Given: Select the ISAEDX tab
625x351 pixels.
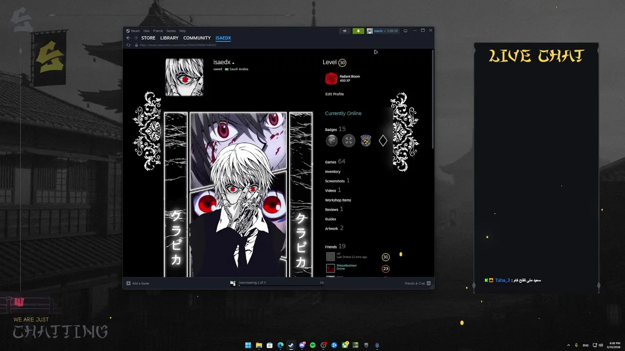Looking at the screenshot, I should coord(223,38).
